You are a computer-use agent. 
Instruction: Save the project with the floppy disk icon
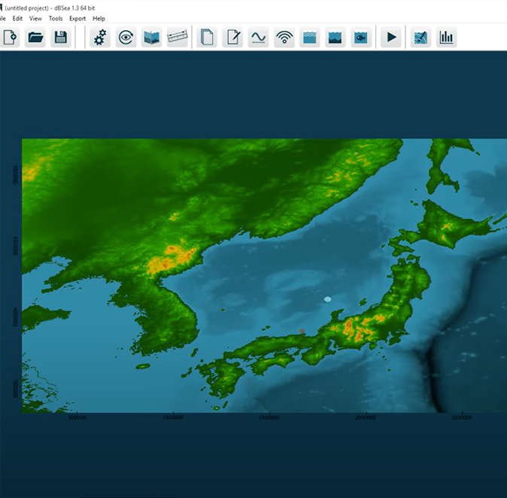pos(61,37)
